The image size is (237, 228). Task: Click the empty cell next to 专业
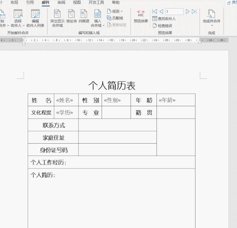pos(116,113)
